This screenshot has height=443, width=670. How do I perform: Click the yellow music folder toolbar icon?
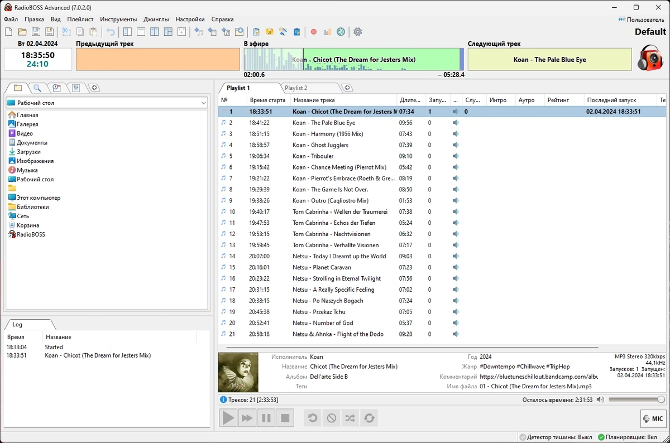pyautogui.click(x=270, y=32)
